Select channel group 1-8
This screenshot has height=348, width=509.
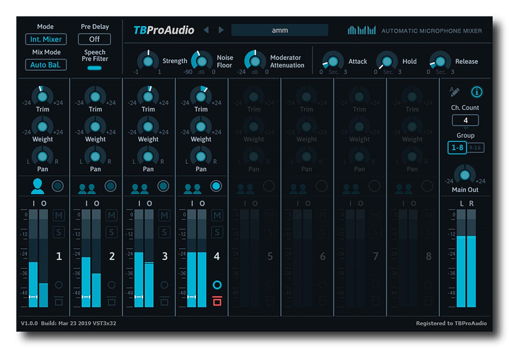tap(457, 148)
